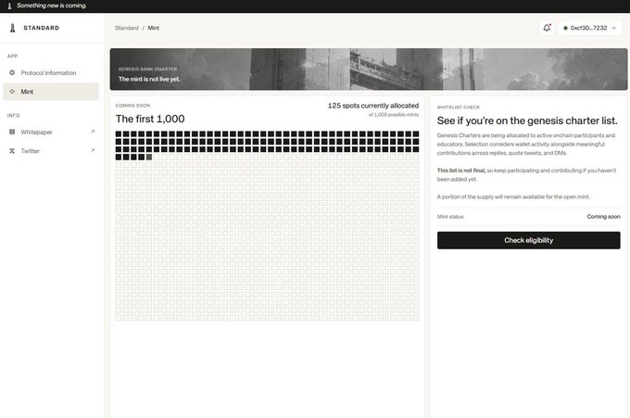
Task: Click the Whitepaper document icon
Action: [12, 132]
